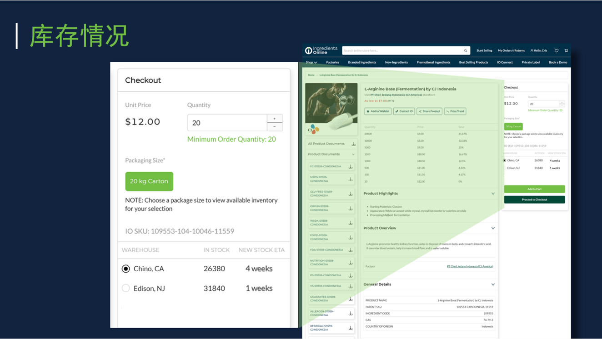This screenshot has width=602, height=339.
Task: Select Chino, CA warehouse in web page checkout
Action: click(505, 160)
